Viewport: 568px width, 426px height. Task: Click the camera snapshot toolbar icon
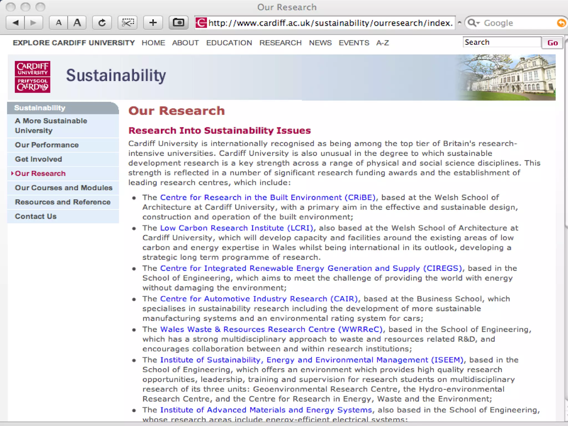coord(178,23)
